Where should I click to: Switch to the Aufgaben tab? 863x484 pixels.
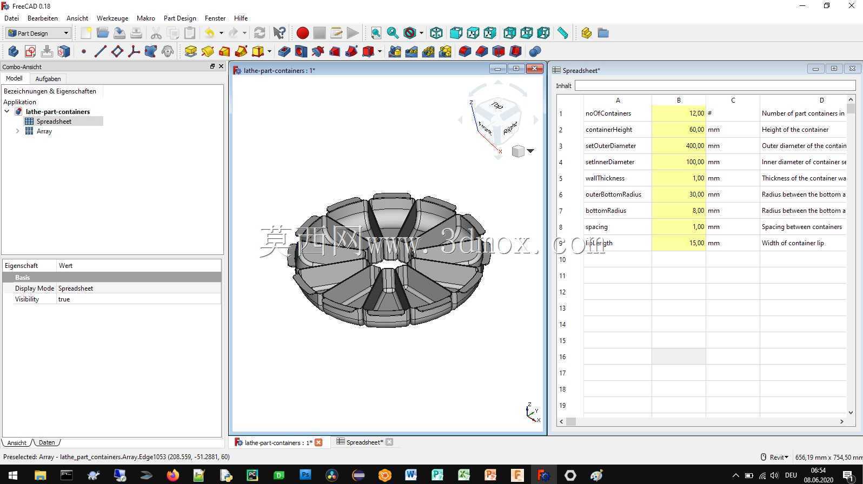[x=48, y=78]
